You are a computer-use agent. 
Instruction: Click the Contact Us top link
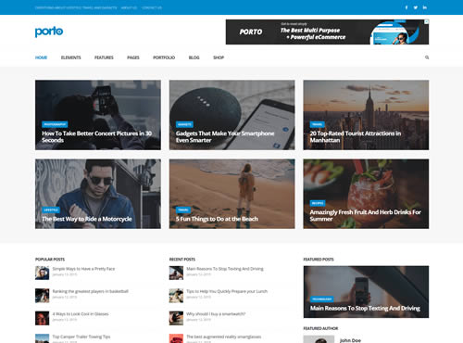[152, 7]
